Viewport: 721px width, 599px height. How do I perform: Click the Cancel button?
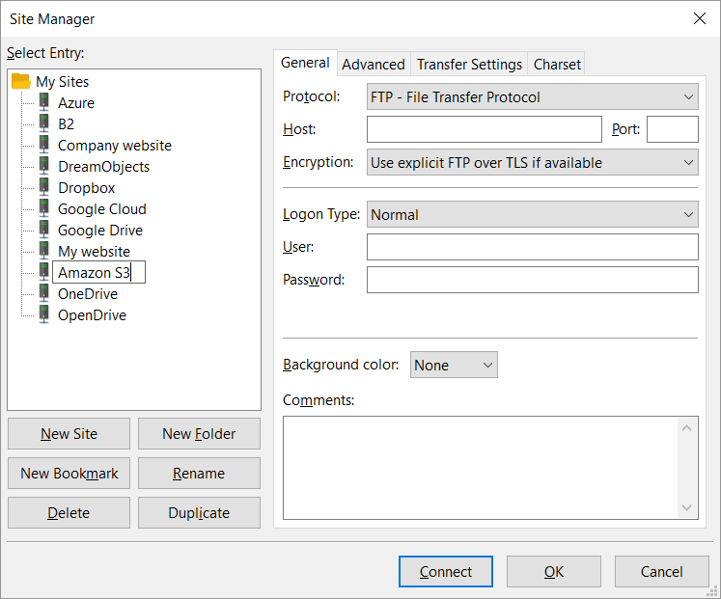click(x=662, y=571)
